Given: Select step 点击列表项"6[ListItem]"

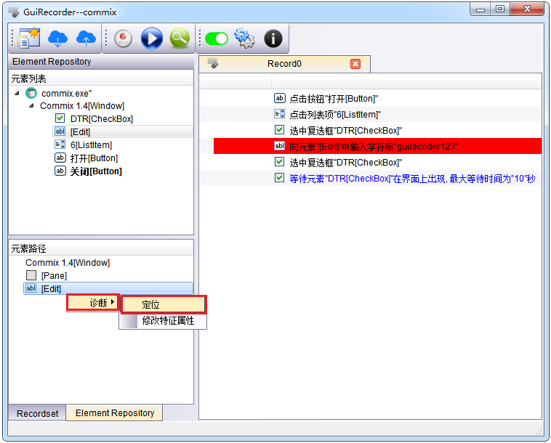Looking at the screenshot, I should coord(335,115).
